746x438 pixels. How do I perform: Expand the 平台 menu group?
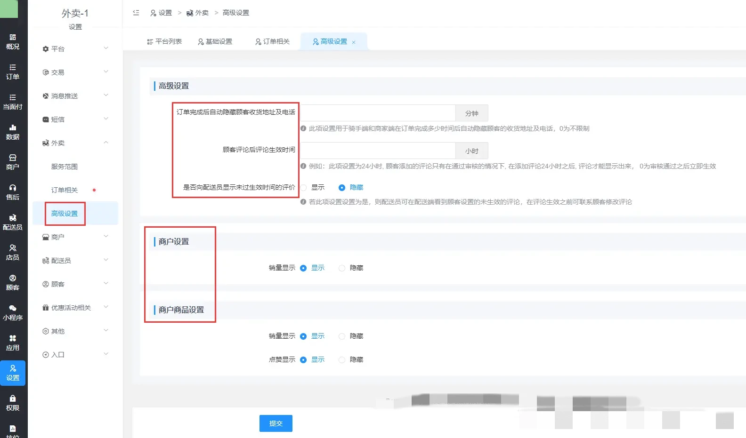[75, 48]
